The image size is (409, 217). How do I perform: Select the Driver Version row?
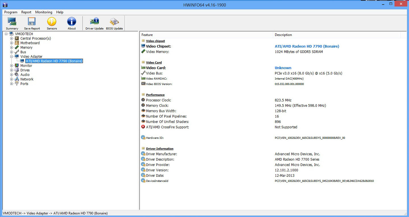[273, 170]
